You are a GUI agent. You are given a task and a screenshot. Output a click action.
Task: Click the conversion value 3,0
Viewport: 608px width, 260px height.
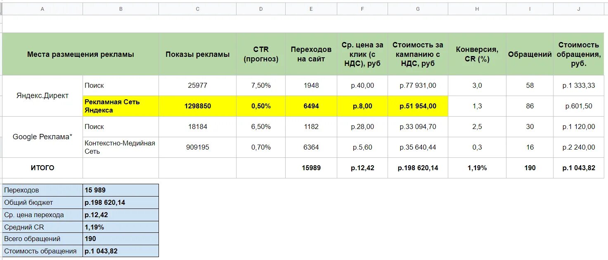point(477,85)
